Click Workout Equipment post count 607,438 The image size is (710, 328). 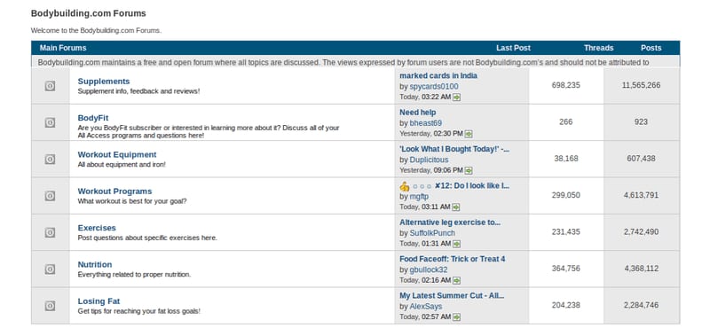tap(641, 159)
